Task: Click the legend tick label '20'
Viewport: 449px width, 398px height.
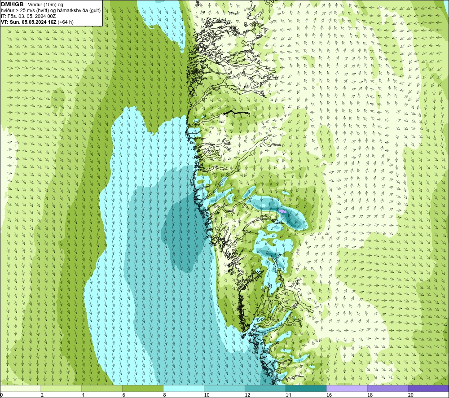Action: coord(411,395)
